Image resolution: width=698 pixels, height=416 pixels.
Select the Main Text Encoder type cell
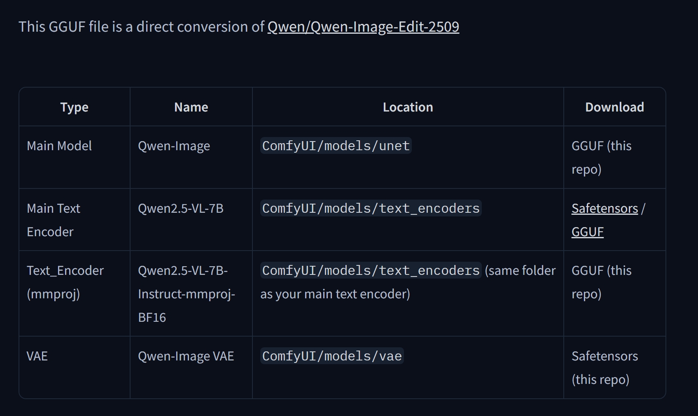coord(54,220)
